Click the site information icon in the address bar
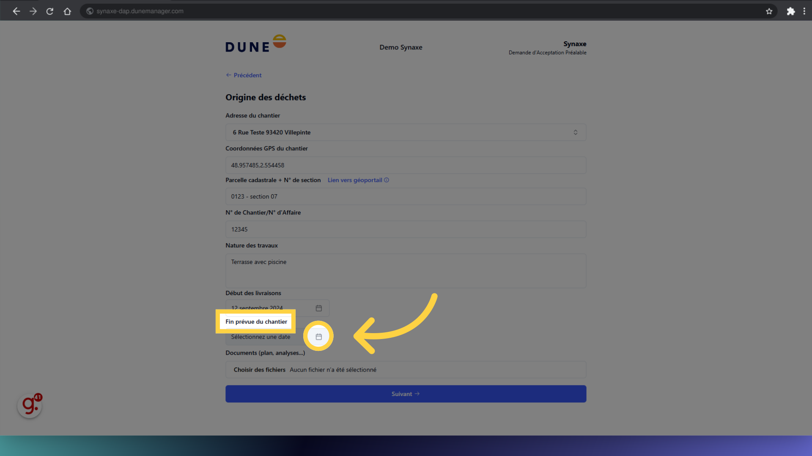 [x=89, y=11]
